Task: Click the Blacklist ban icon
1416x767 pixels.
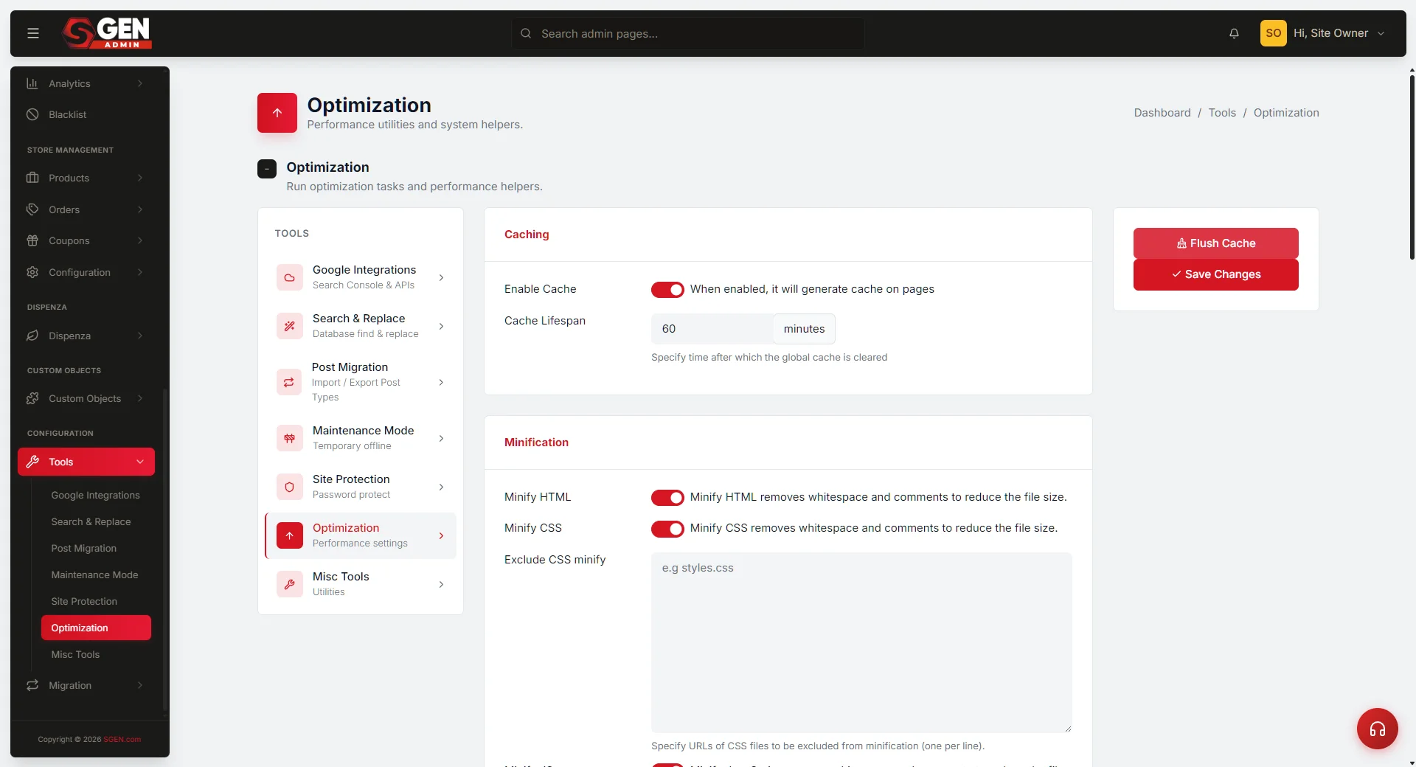Action: (32, 114)
